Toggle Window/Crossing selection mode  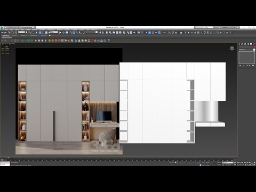36,33
